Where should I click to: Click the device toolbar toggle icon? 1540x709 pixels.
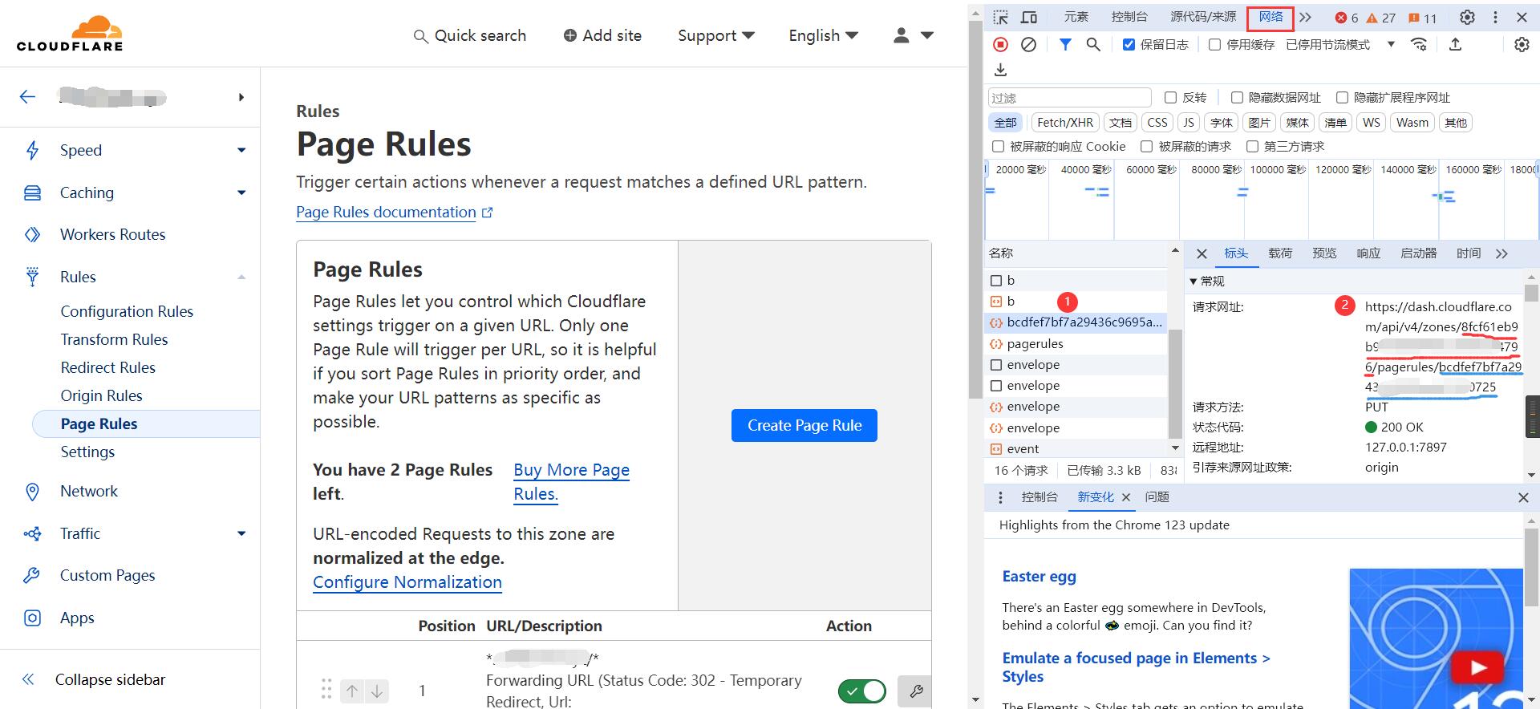point(1029,17)
